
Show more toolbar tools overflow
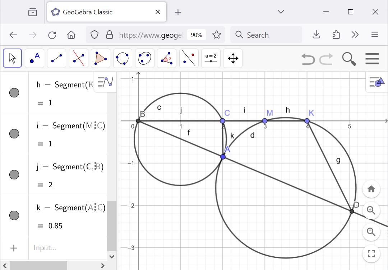(355, 35)
